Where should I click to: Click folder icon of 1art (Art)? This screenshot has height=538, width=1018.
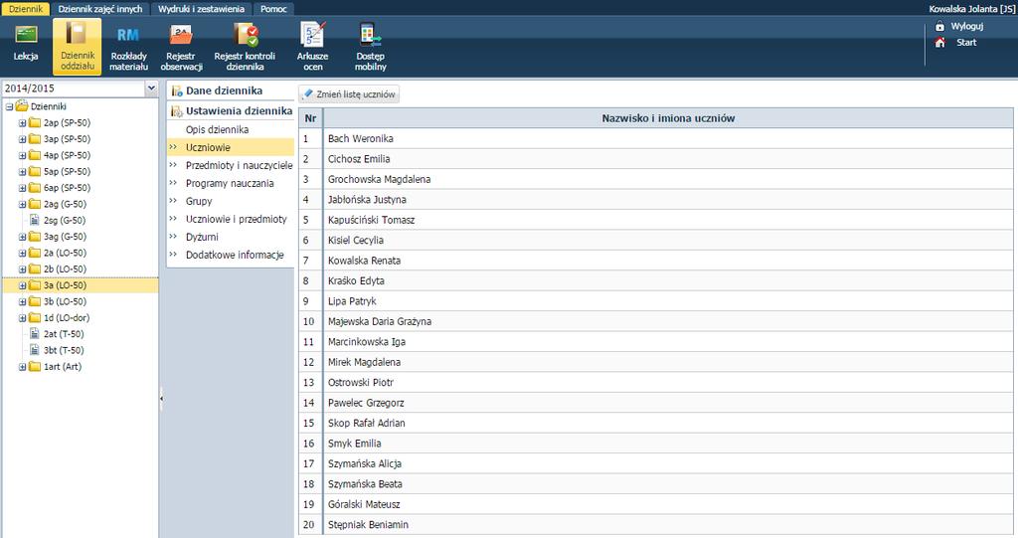[x=35, y=367]
